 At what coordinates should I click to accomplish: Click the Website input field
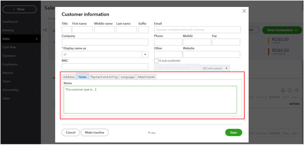tap(211, 54)
